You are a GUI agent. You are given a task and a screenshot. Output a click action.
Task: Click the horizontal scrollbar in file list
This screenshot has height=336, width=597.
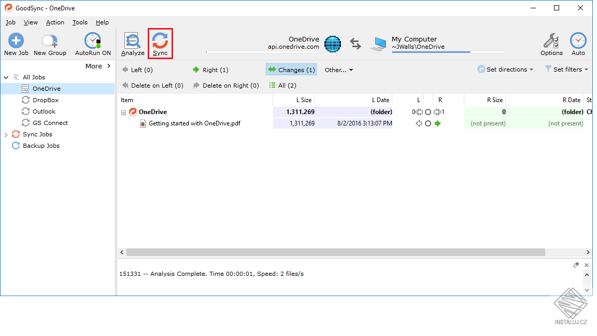(335, 253)
